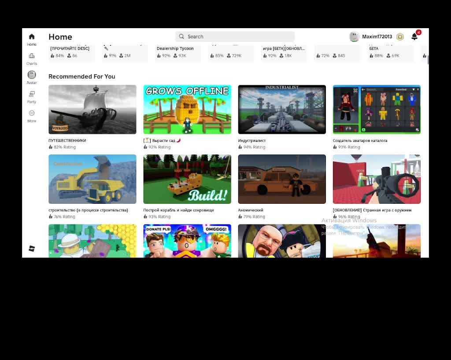Image resolution: width=451 pixels, height=360 pixels.
Task: Open the ПРОЧИТАЙТЕ DESC game card
Action: click(x=72, y=52)
